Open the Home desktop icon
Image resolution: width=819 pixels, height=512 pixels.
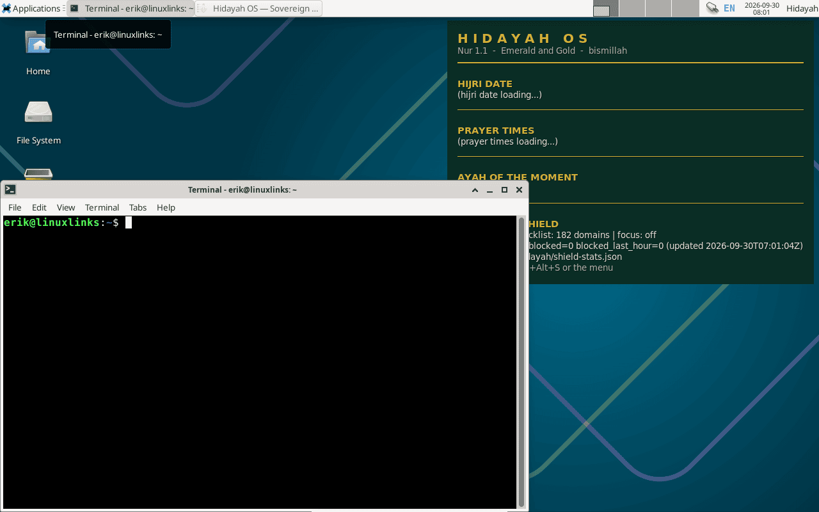(x=38, y=52)
